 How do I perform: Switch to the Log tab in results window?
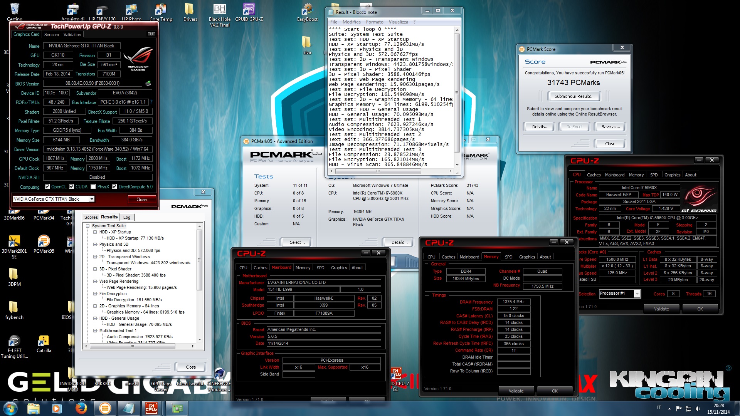127,217
